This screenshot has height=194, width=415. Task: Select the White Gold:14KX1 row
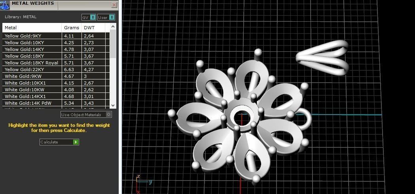point(56,96)
